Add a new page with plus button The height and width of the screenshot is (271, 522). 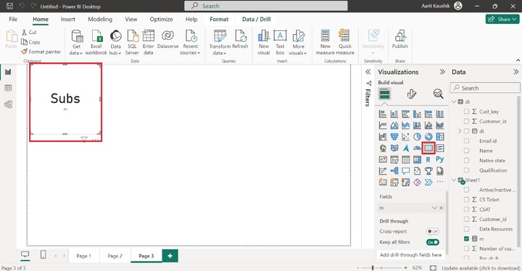(x=170, y=256)
